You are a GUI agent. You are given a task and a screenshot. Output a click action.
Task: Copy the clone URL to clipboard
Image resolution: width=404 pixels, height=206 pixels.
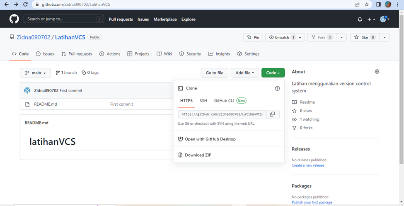pyautogui.click(x=273, y=114)
